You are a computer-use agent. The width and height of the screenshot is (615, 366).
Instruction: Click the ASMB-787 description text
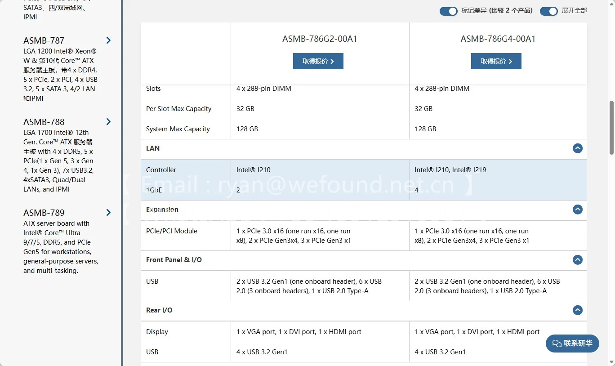(x=61, y=75)
